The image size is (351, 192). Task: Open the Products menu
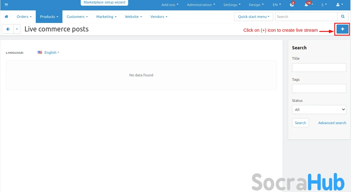click(x=49, y=17)
